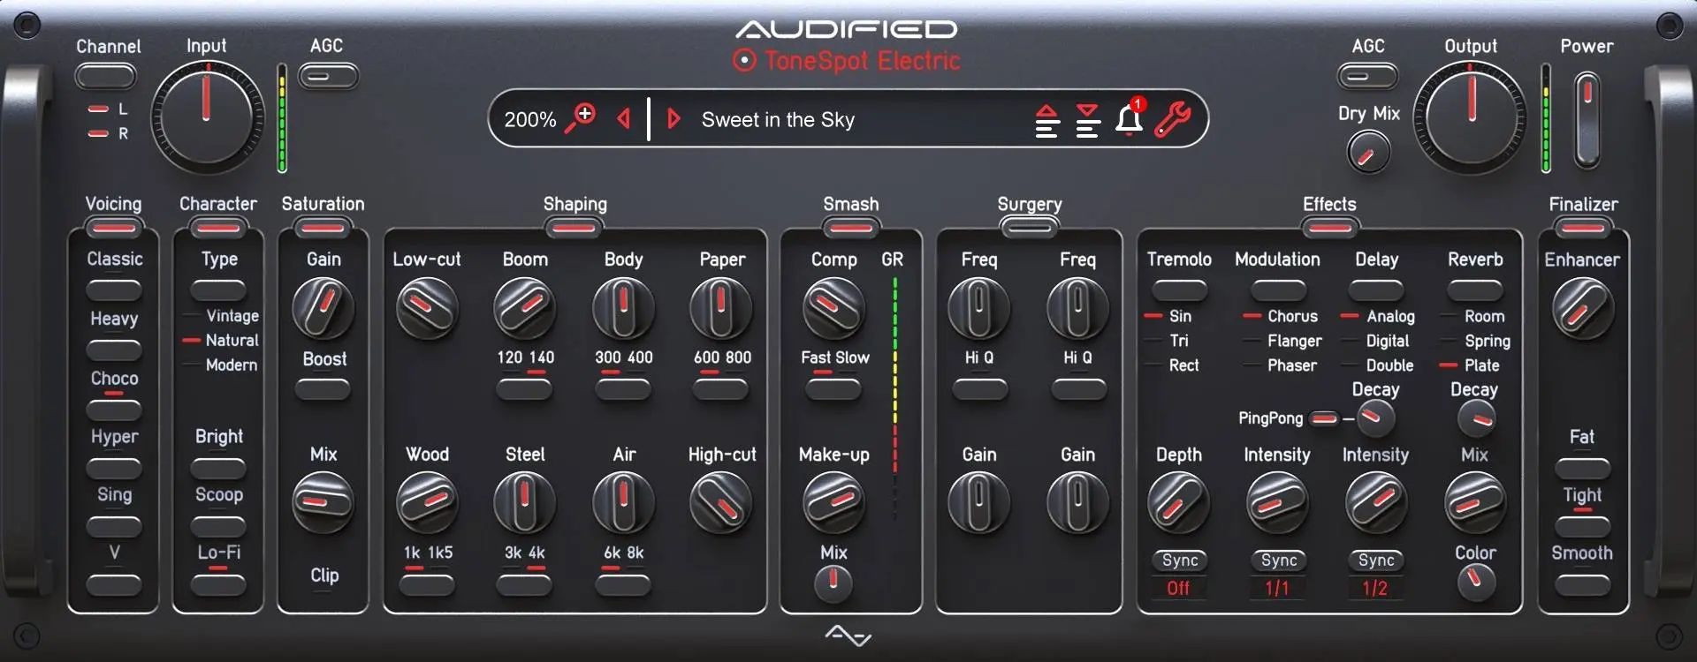Click the Reverb Color knob
This screenshot has width=1697, height=662.
(x=1475, y=583)
